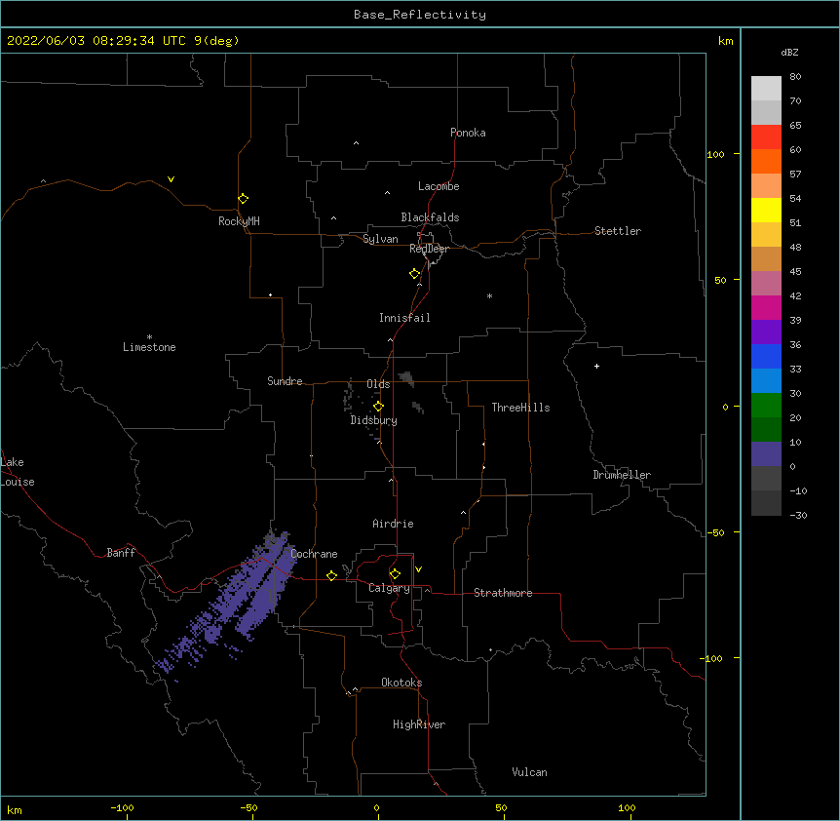Click the Cochrane town label
This screenshot has height=821, width=840.
click(x=314, y=554)
